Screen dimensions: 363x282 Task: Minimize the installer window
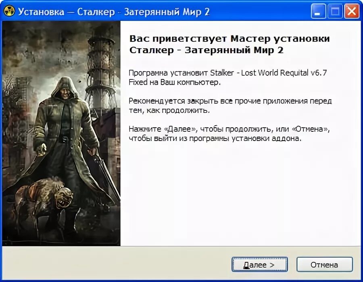pos(318,11)
